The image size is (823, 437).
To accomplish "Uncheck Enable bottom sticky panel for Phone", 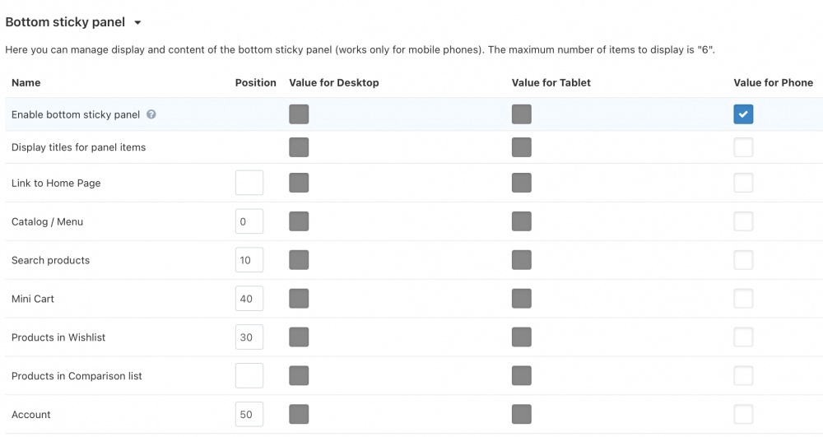I will click(743, 114).
